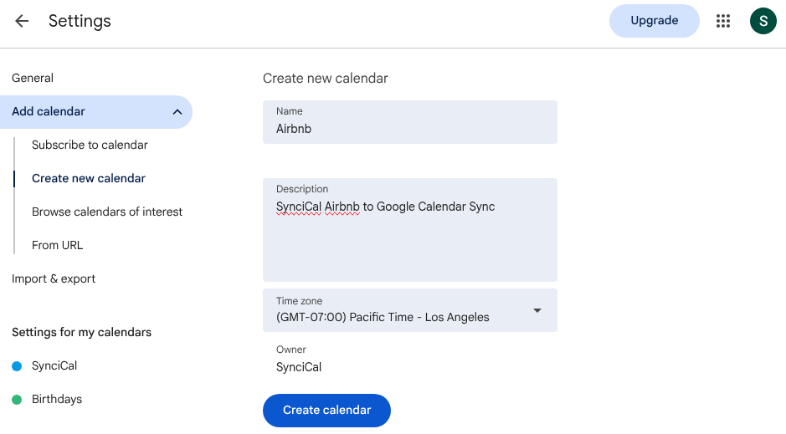Open Birthdays calendar settings
This screenshot has height=434, width=786.
coord(57,399)
